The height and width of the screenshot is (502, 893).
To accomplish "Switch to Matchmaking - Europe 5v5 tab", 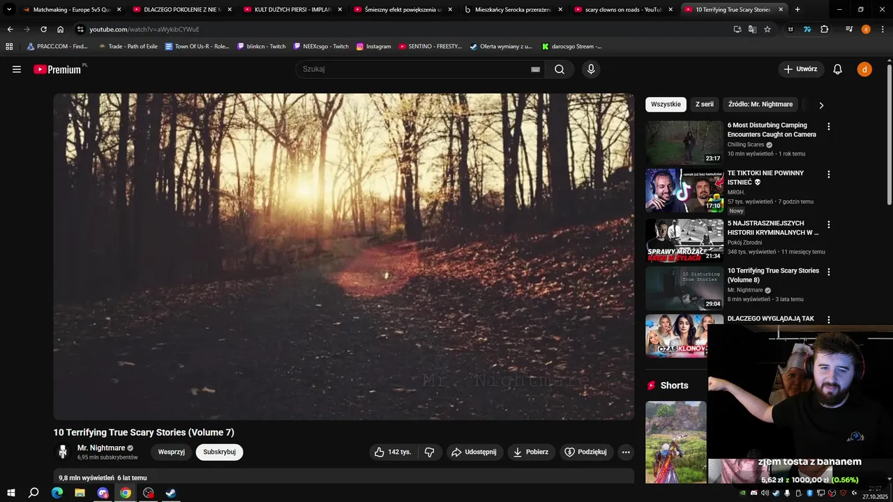I will point(72,10).
